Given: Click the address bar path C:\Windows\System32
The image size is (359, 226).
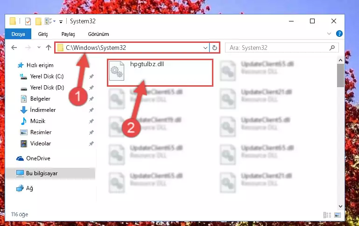Looking at the screenshot, I should click(x=96, y=48).
